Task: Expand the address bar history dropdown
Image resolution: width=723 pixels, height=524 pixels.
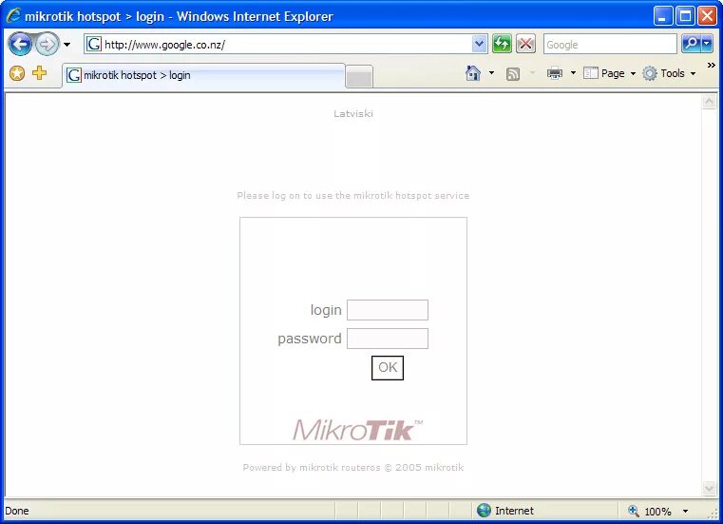Action: tap(479, 45)
